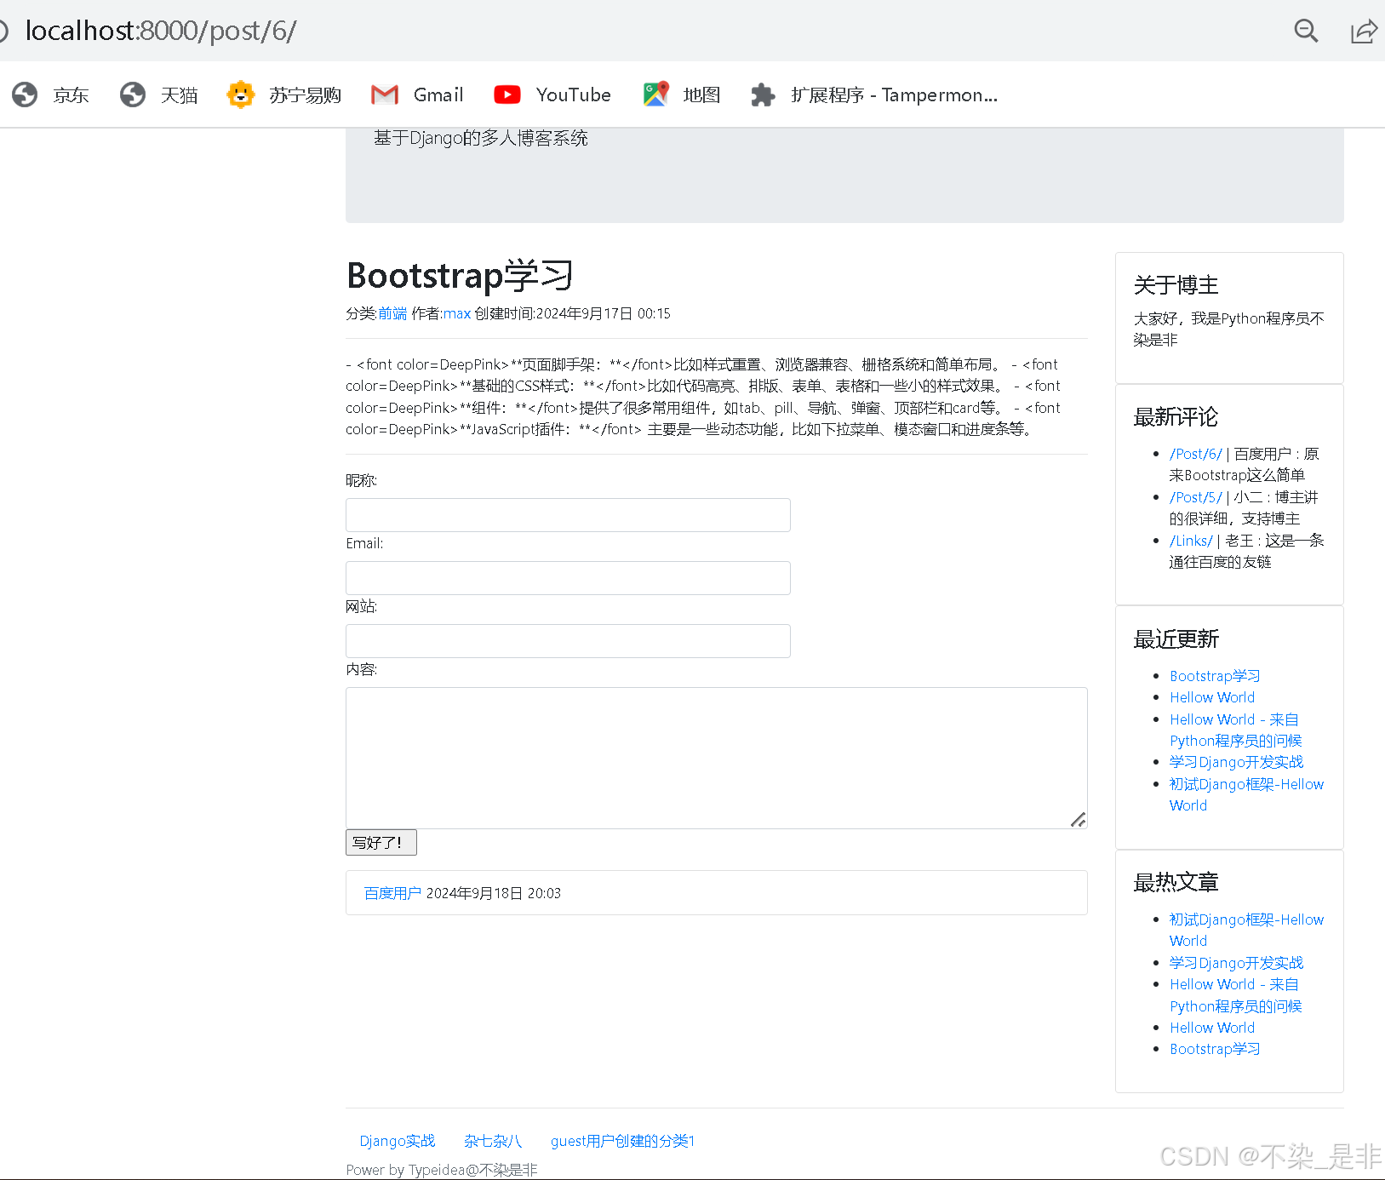This screenshot has height=1180, width=1385.
Task: Open Hellow World - 来自Python程序员的问候 under 最热文章
Action: click(x=1235, y=995)
